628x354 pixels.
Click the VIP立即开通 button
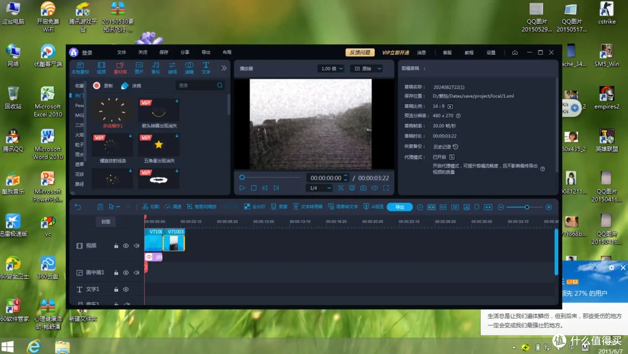pyautogui.click(x=395, y=52)
